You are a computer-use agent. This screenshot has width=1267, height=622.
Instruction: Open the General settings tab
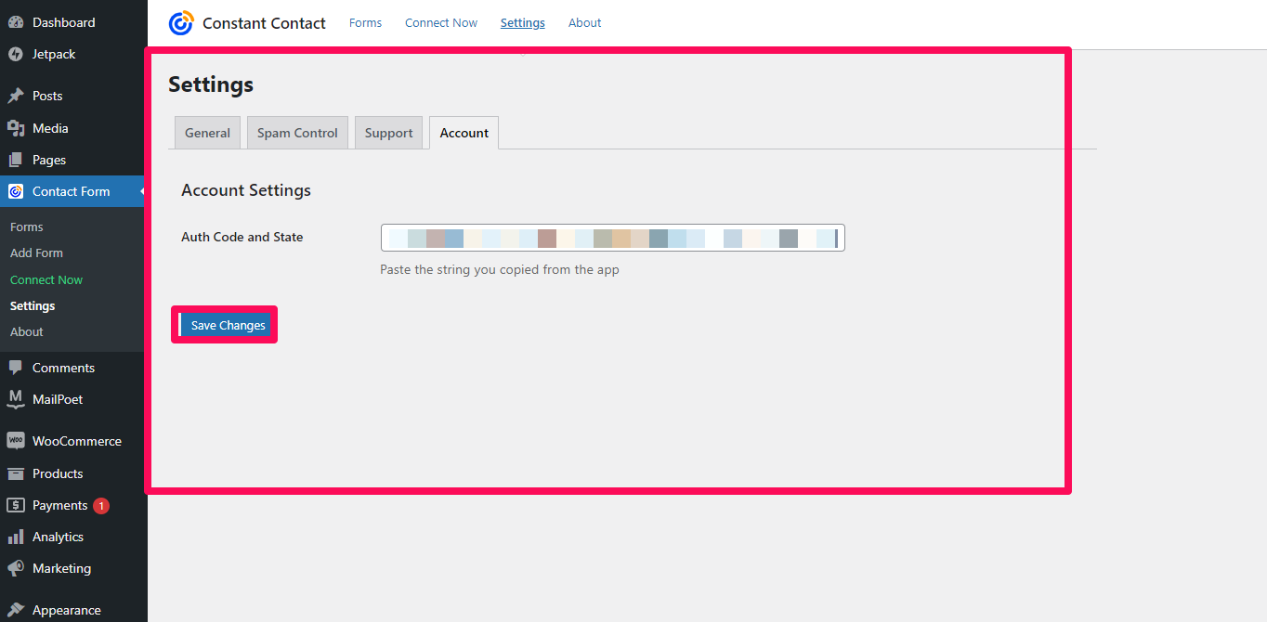[x=207, y=133]
